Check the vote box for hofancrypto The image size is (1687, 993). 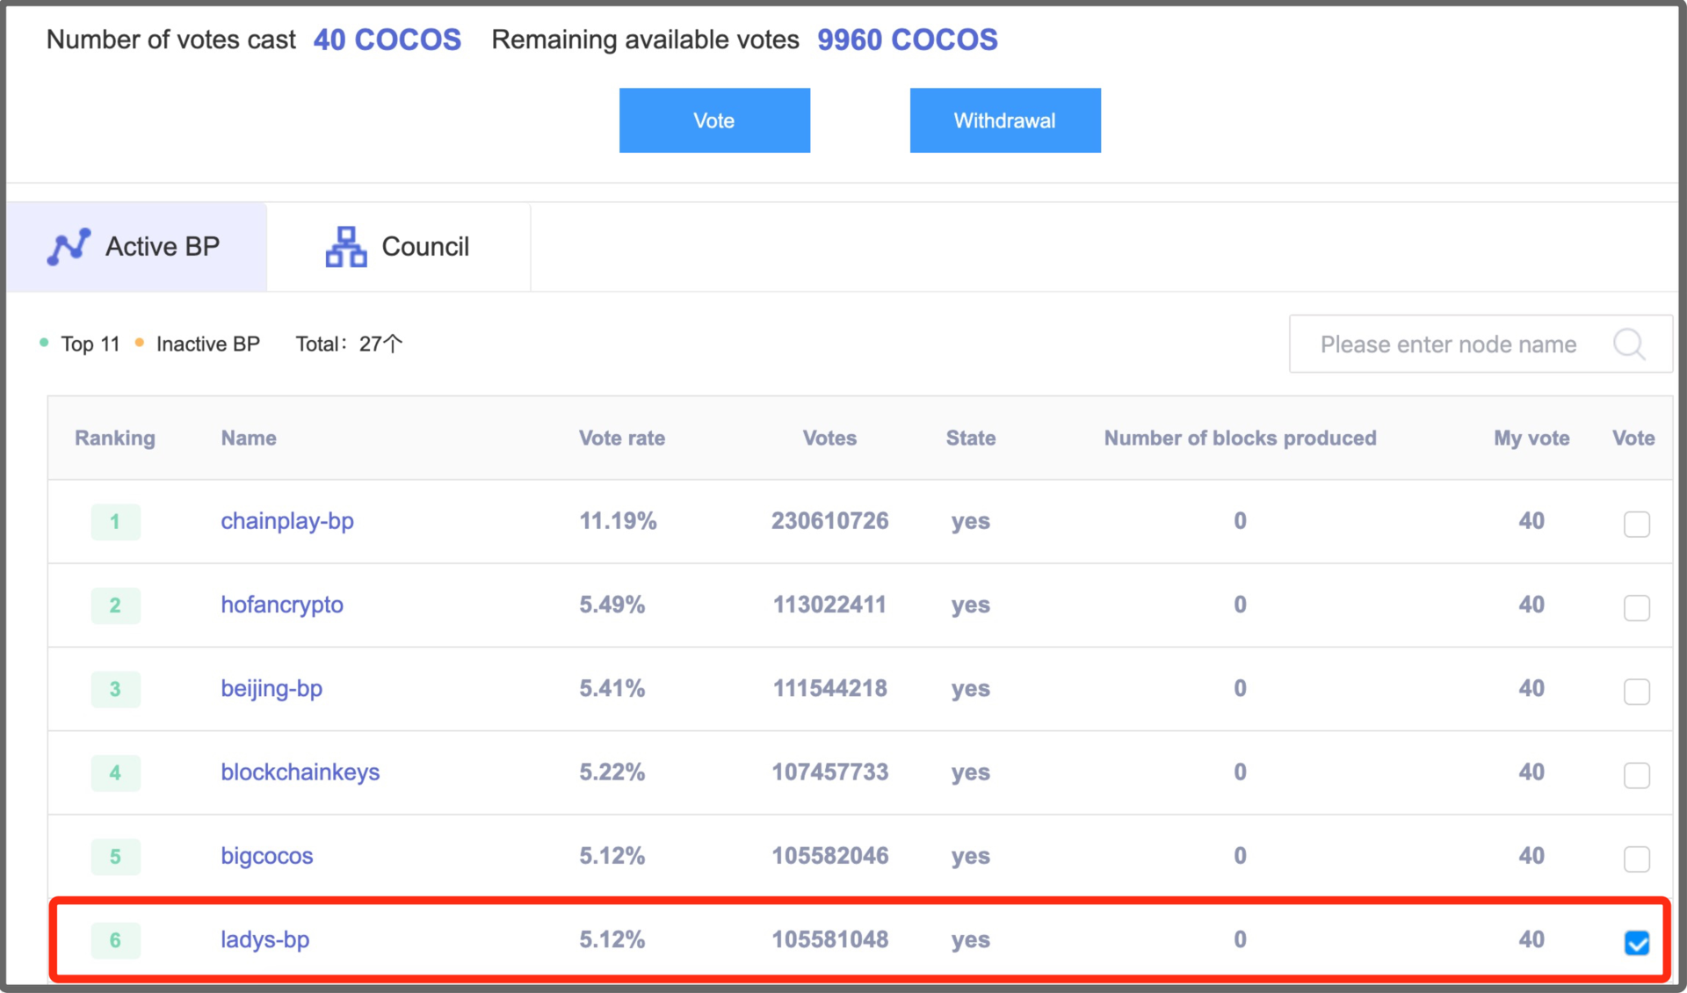pyautogui.click(x=1636, y=607)
